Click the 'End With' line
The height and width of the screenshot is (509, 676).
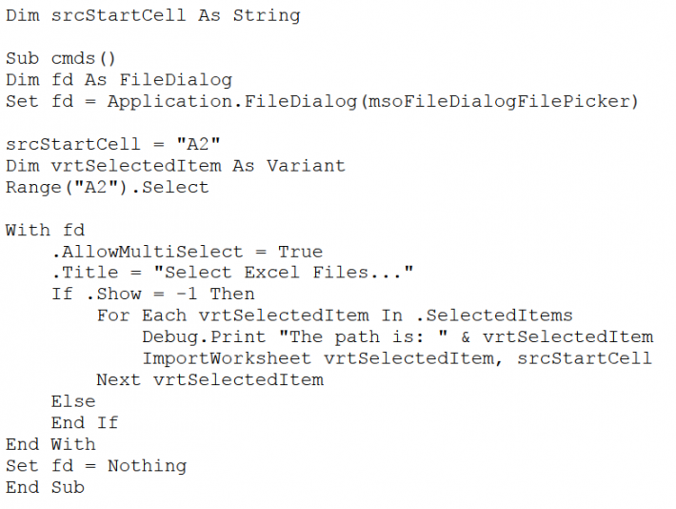point(50,444)
